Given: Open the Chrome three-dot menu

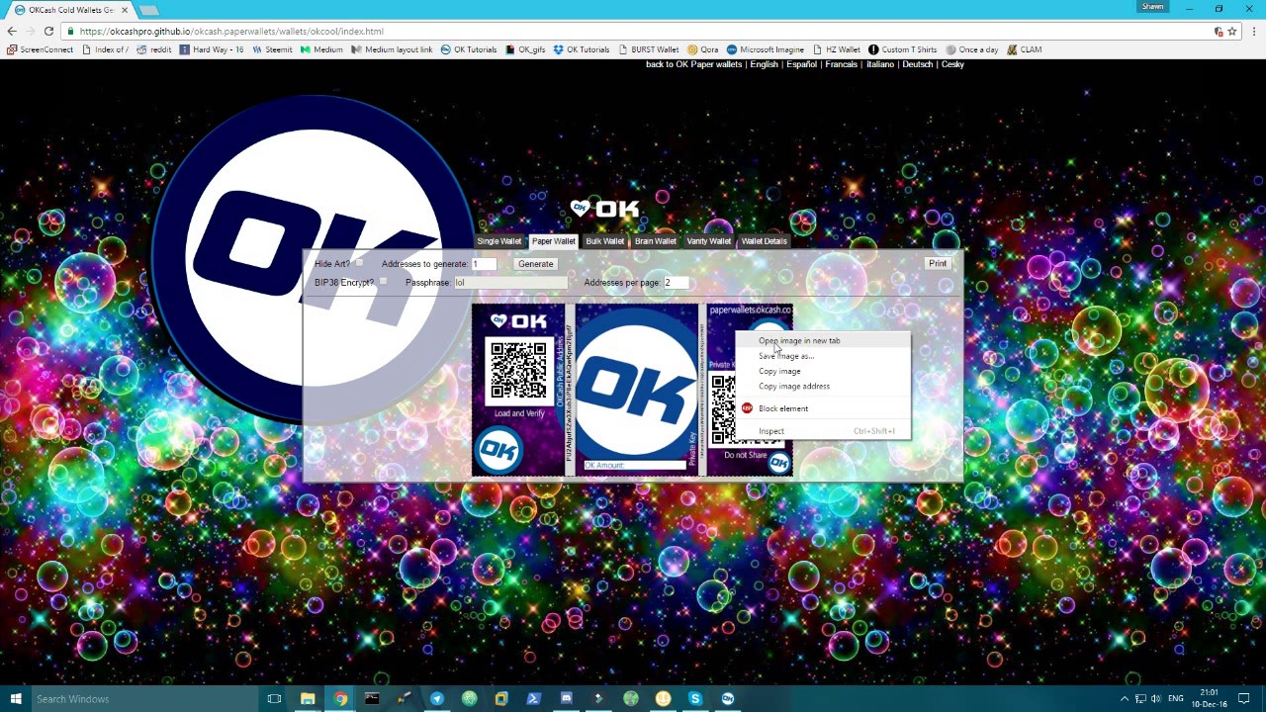Looking at the screenshot, I should tap(1254, 31).
